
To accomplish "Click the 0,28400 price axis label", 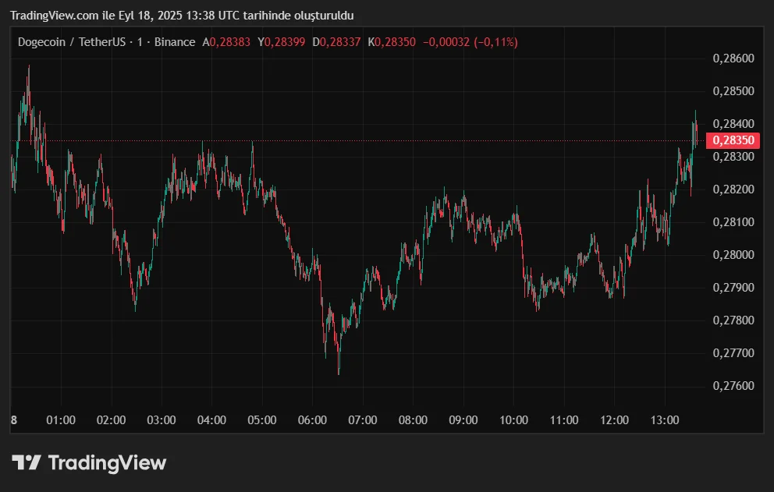I will pyautogui.click(x=734, y=124).
